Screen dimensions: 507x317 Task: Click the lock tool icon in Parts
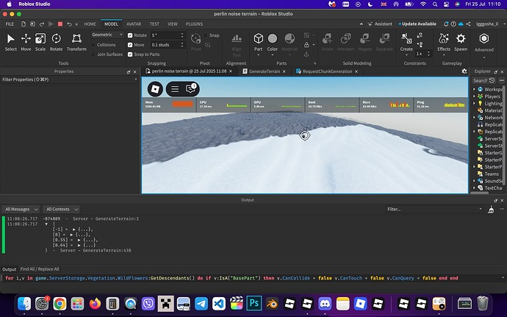[x=306, y=45]
